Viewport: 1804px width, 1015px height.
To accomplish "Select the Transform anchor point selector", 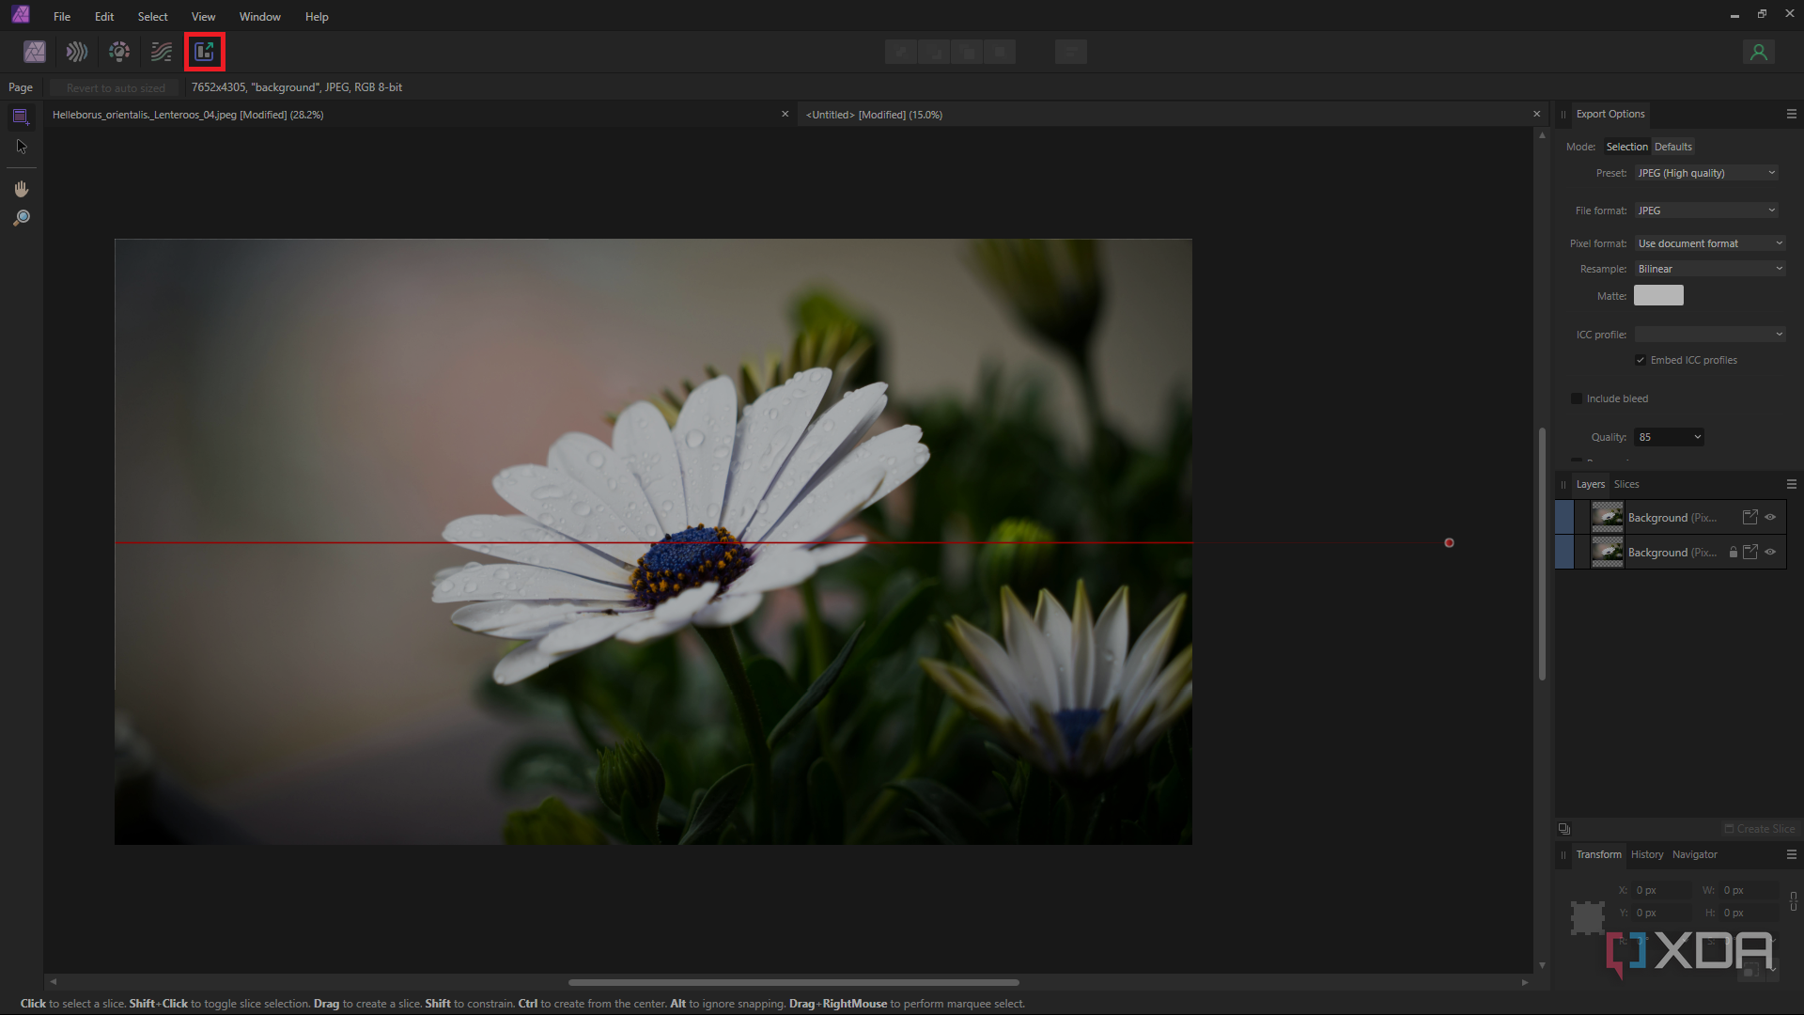I will (1588, 917).
